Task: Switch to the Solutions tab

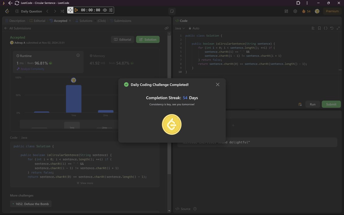Action: point(84,21)
